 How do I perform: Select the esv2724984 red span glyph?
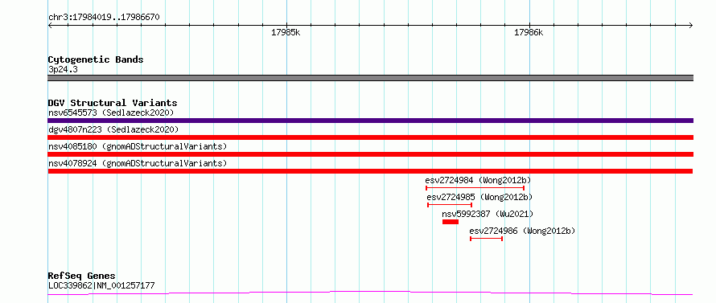pyautogui.click(x=475, y=188)
